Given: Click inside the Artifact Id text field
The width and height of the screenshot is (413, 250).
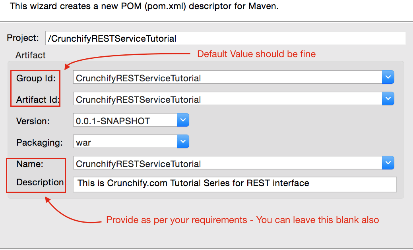Looking at the screenshot, I should click(x=228, y=98).
